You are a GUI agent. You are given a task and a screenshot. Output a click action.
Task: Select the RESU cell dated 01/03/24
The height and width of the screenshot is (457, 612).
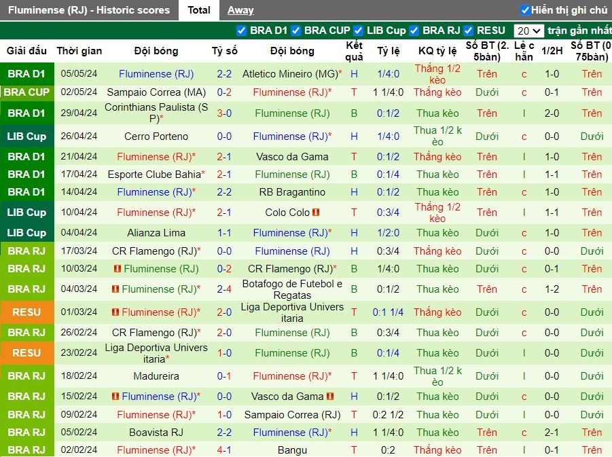pyautogui.click(x=26, y=312)
